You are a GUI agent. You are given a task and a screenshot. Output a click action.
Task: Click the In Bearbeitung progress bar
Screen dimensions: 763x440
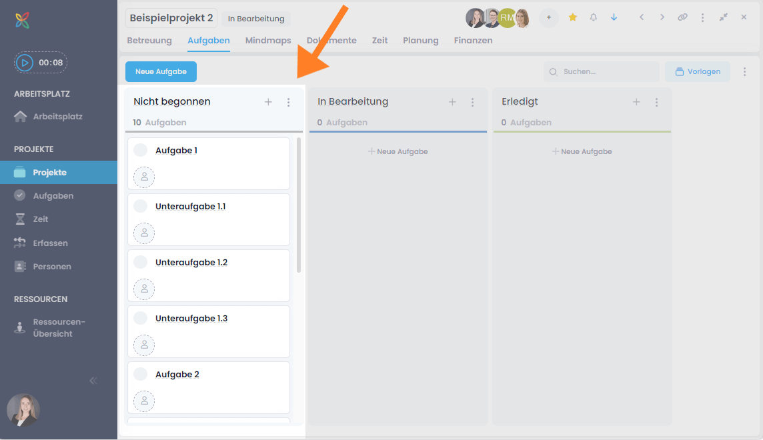[398, 132]
